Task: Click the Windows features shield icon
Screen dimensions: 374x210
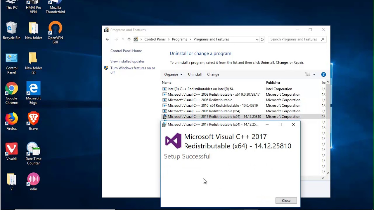Action: tap(106, 68)
